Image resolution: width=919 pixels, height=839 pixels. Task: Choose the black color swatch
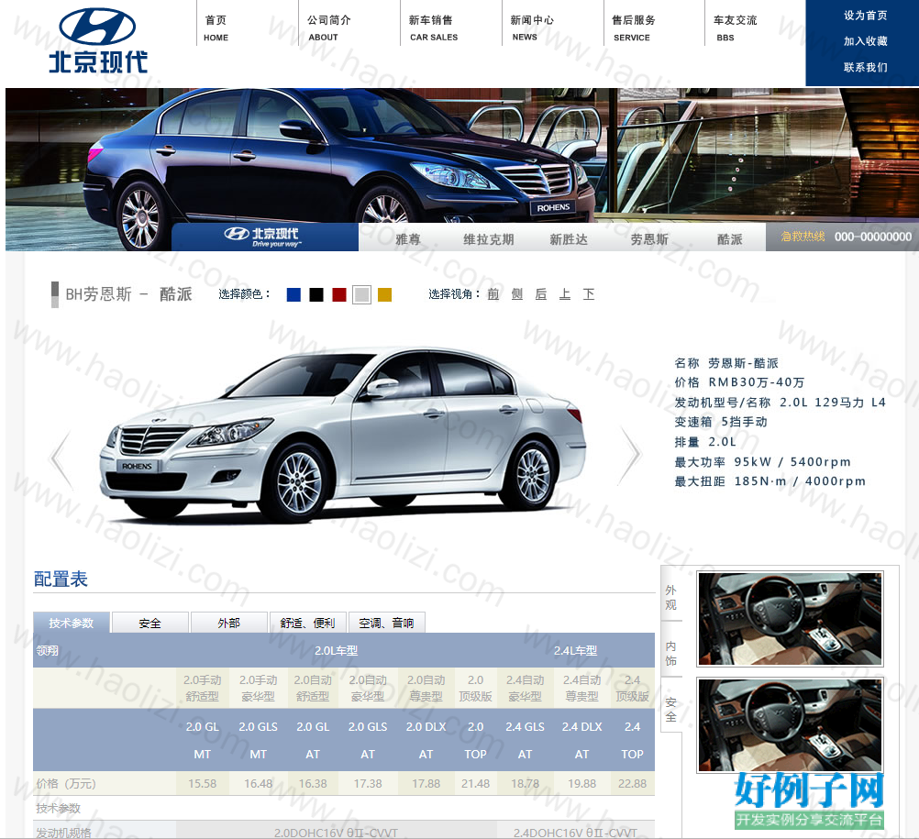point(316,294)
